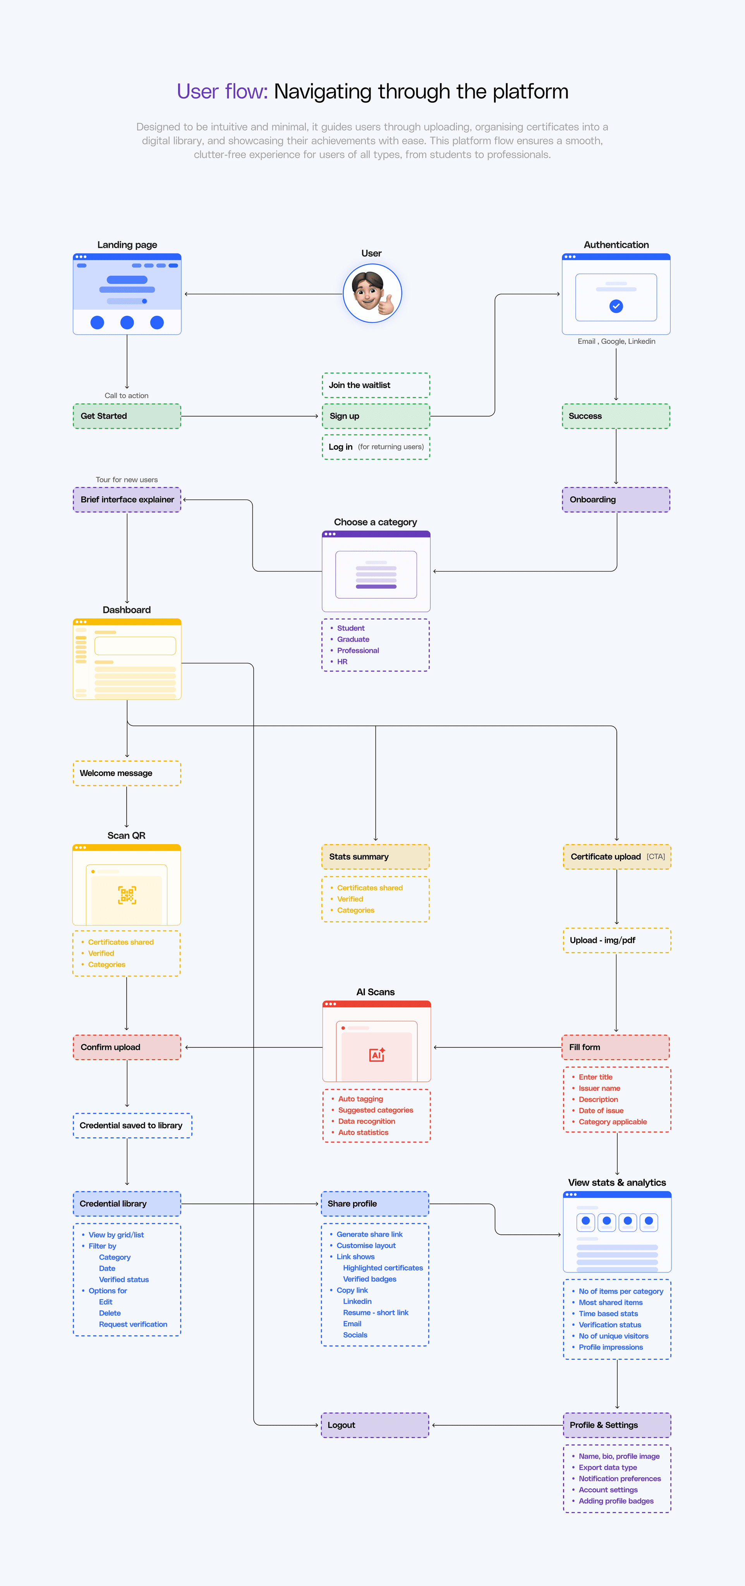Select the Get Started box
The height and width of the screenshot is (1586, 745).
(x=127, y=416)
